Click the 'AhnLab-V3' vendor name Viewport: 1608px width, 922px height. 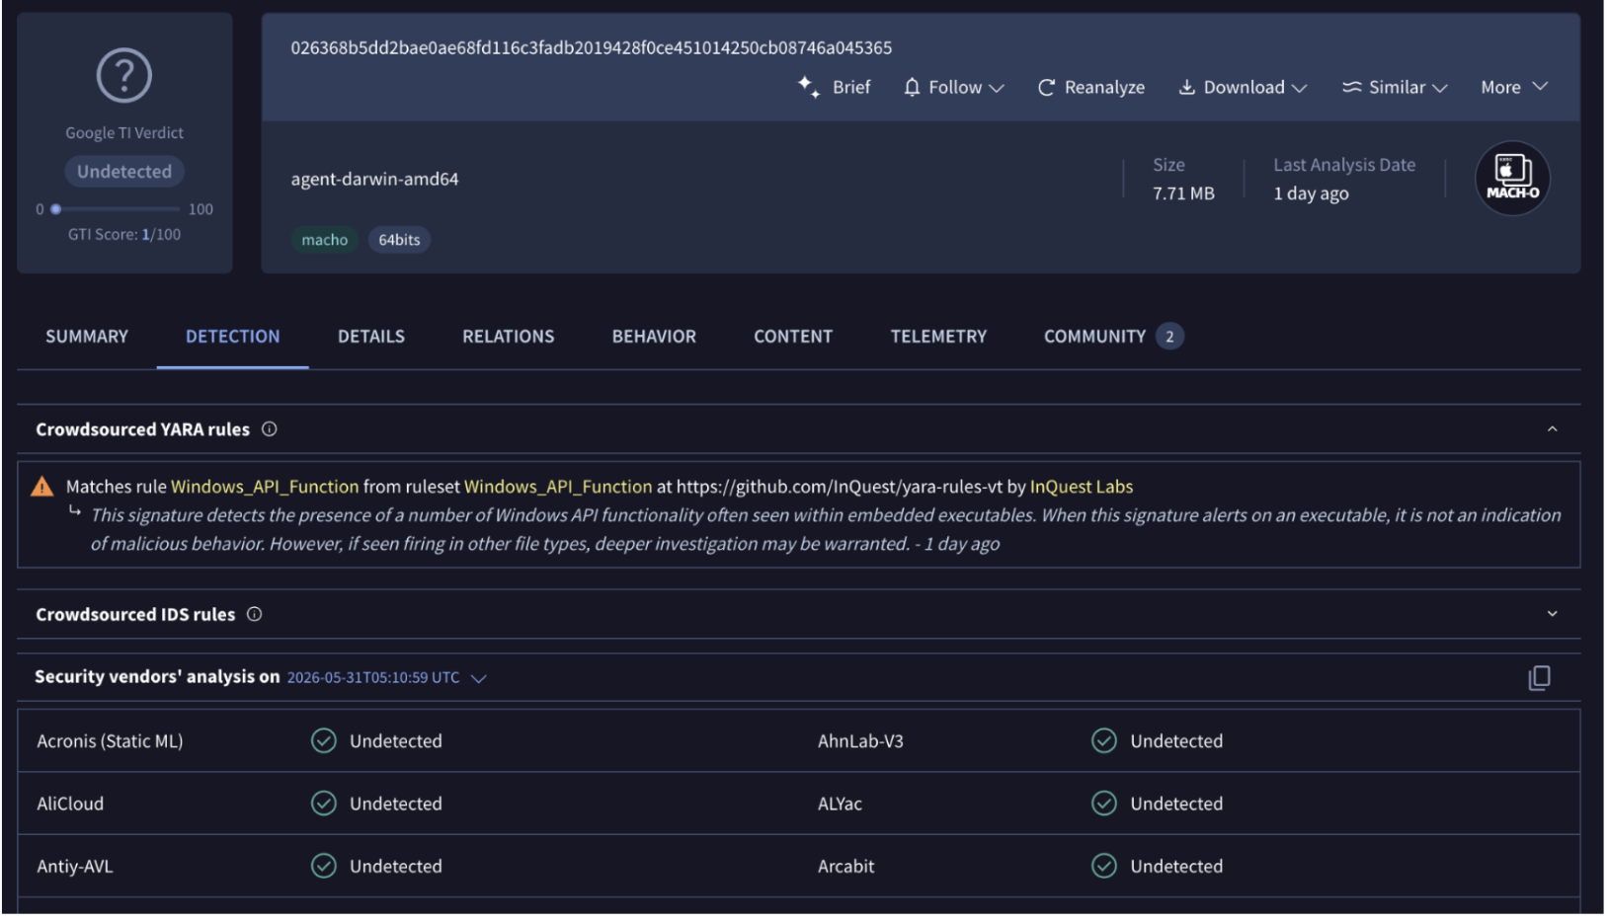860,741
